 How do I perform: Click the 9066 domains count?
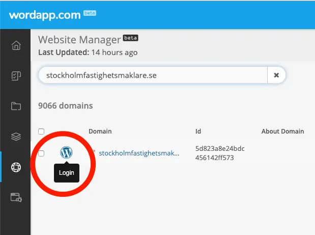tap(66, 106)
